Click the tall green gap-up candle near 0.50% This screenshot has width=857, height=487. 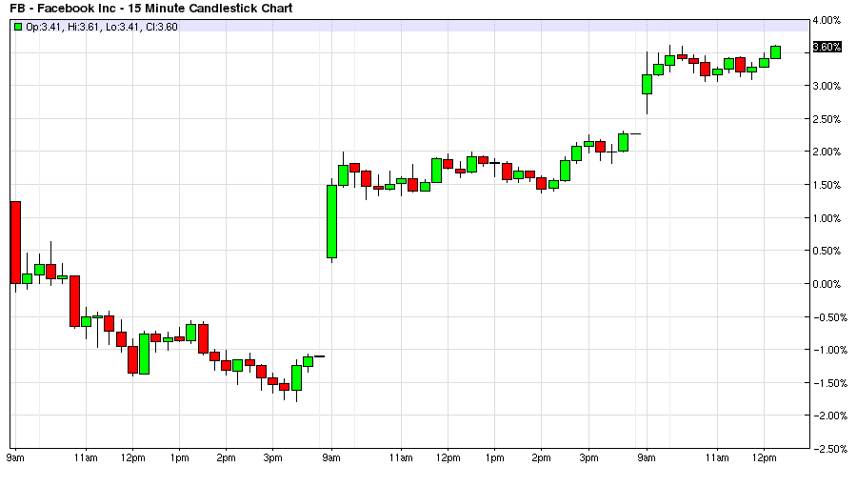pos(331,222)
